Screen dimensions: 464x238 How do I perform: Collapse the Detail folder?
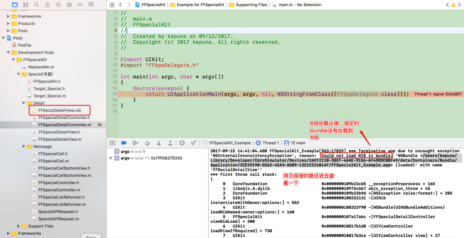tap(24, 103)
